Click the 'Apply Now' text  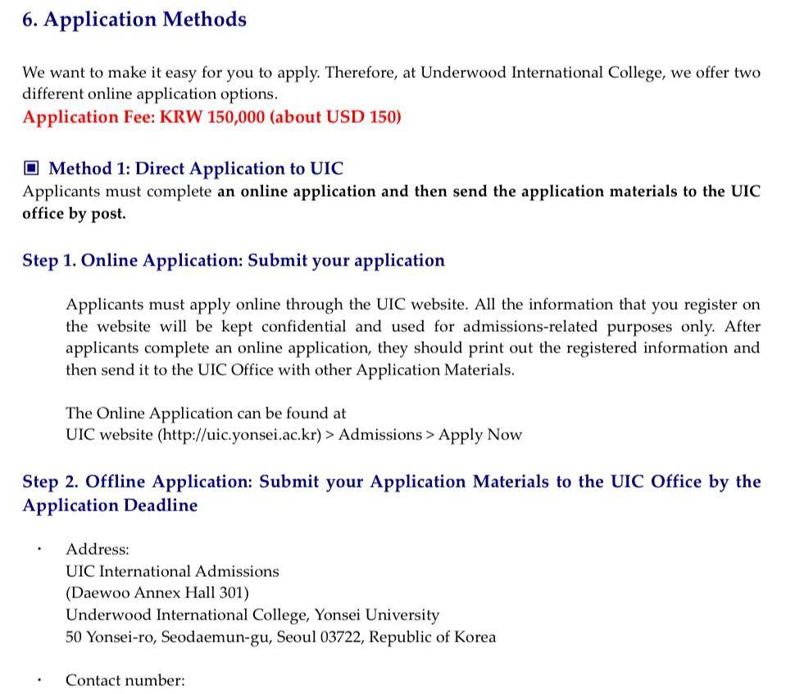pos(480,435)
